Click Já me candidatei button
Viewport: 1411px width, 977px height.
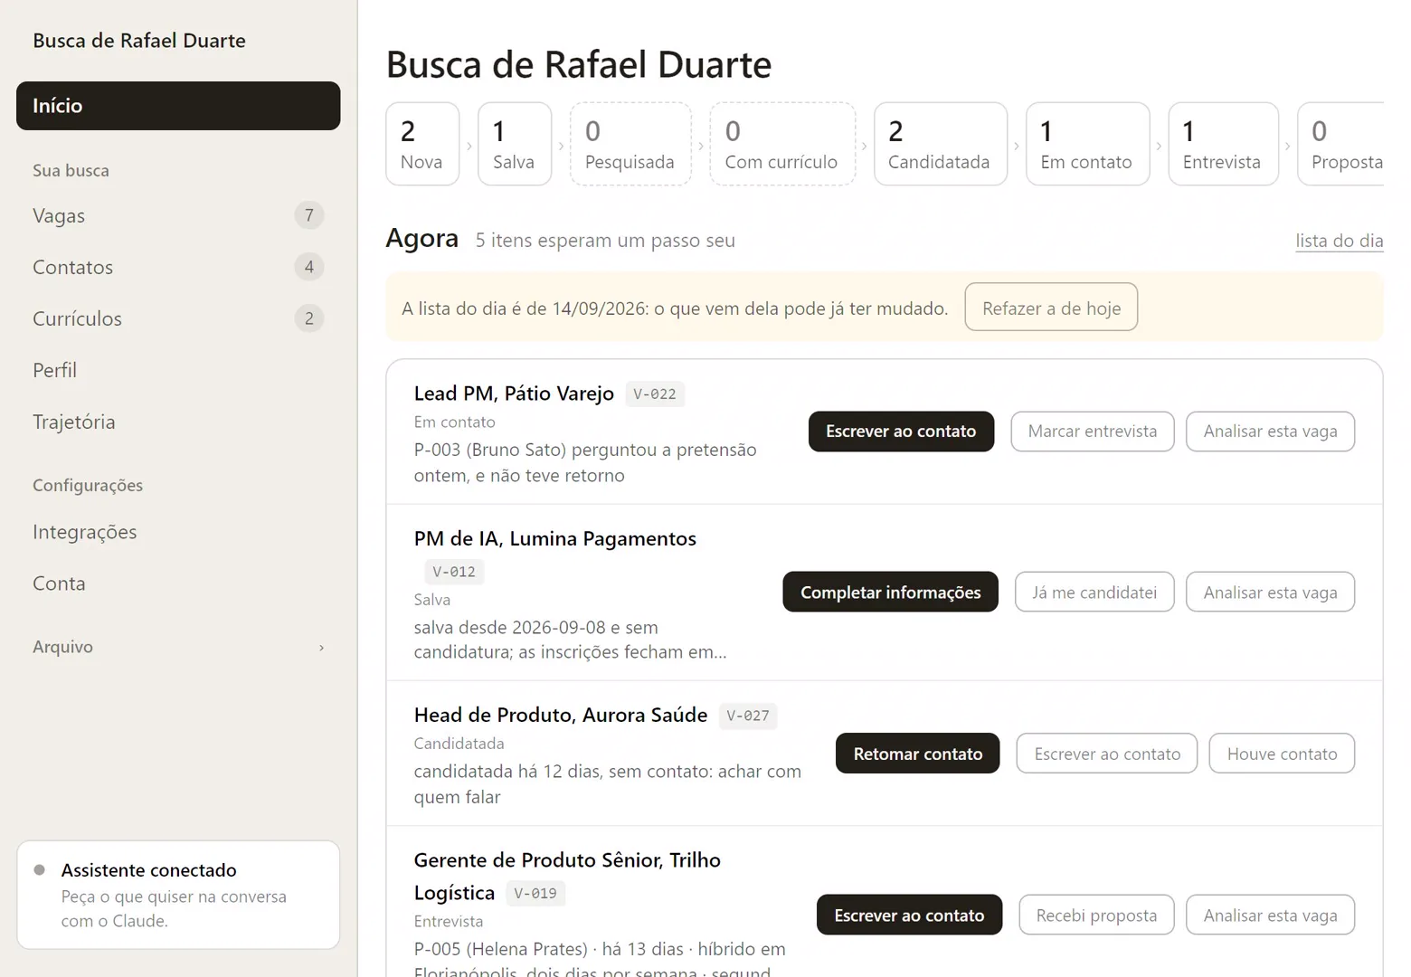[x=1094, y=592]
